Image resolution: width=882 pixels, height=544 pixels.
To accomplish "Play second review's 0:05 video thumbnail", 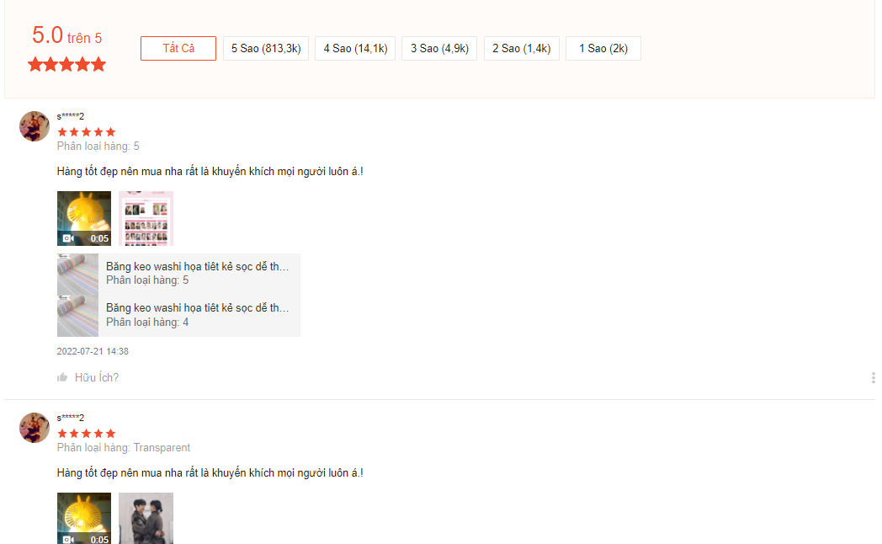I will [84, 518].
